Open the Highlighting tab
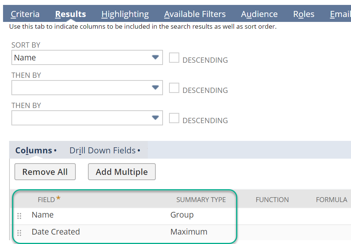The height and width of the screenshot is (244, 351). (x=125, y=14)
